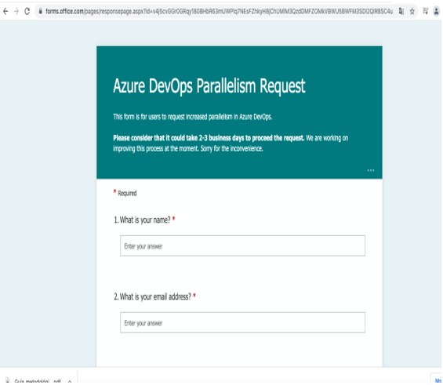Screen dimensions: 443x385
Task: Go back to the previous page
Action: (x=5, y=11)
